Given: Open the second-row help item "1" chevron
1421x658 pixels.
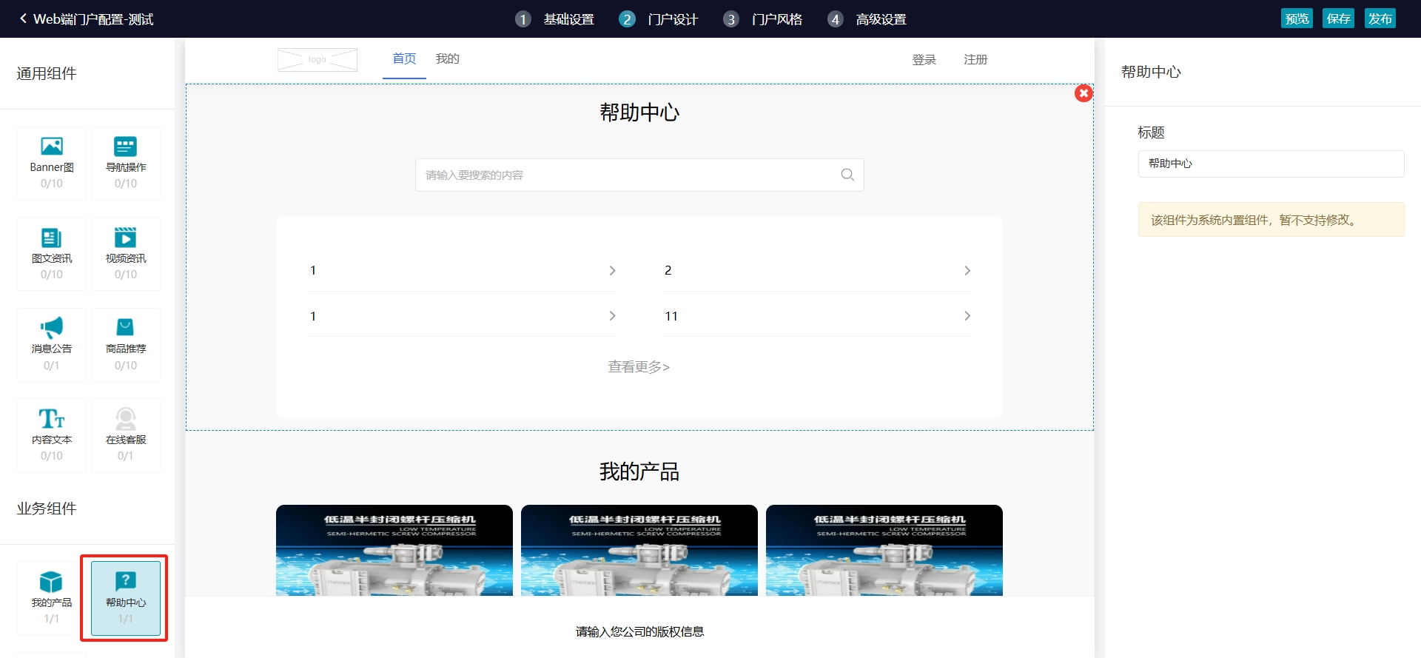Looking at the screenshot, I should tap(612, 316).
